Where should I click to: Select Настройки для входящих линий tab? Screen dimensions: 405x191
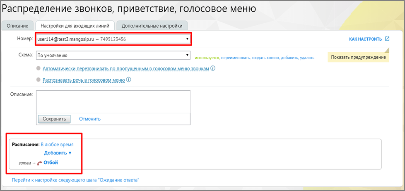point(75,26)
